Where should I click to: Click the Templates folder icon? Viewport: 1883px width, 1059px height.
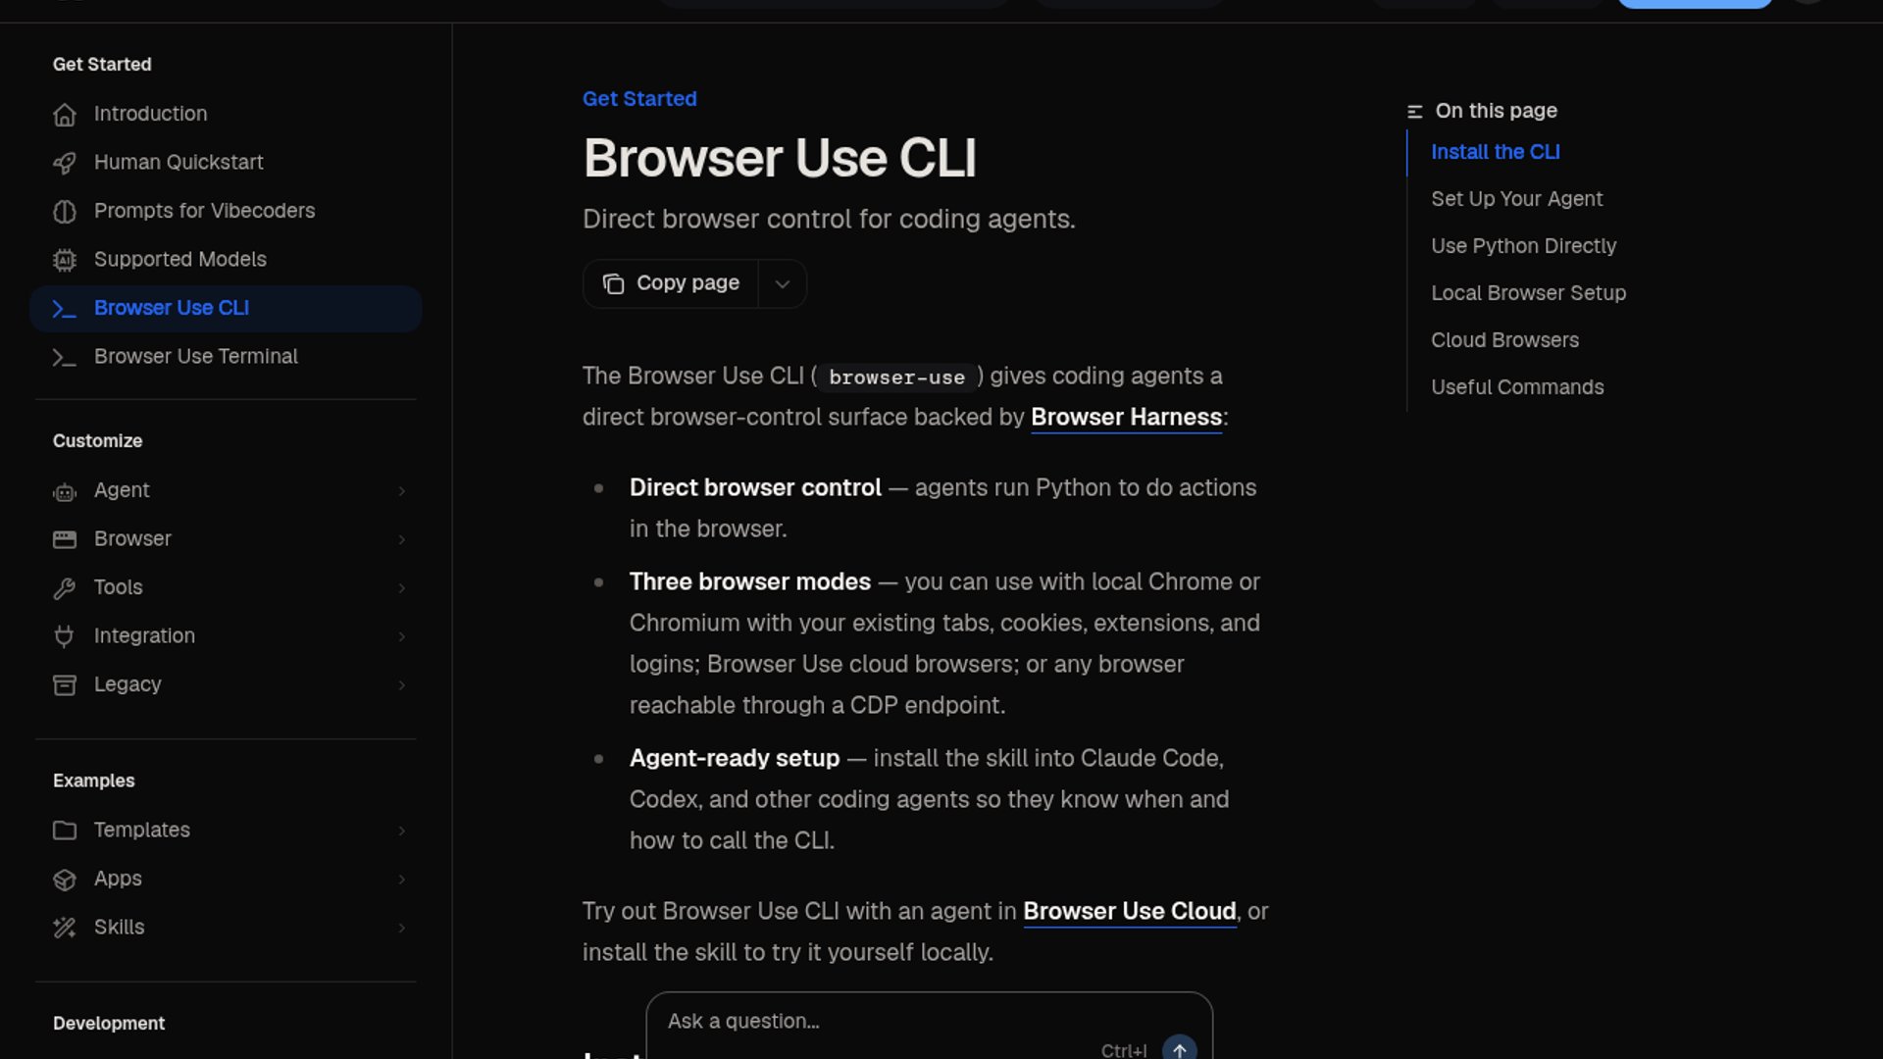pos(65,831)
